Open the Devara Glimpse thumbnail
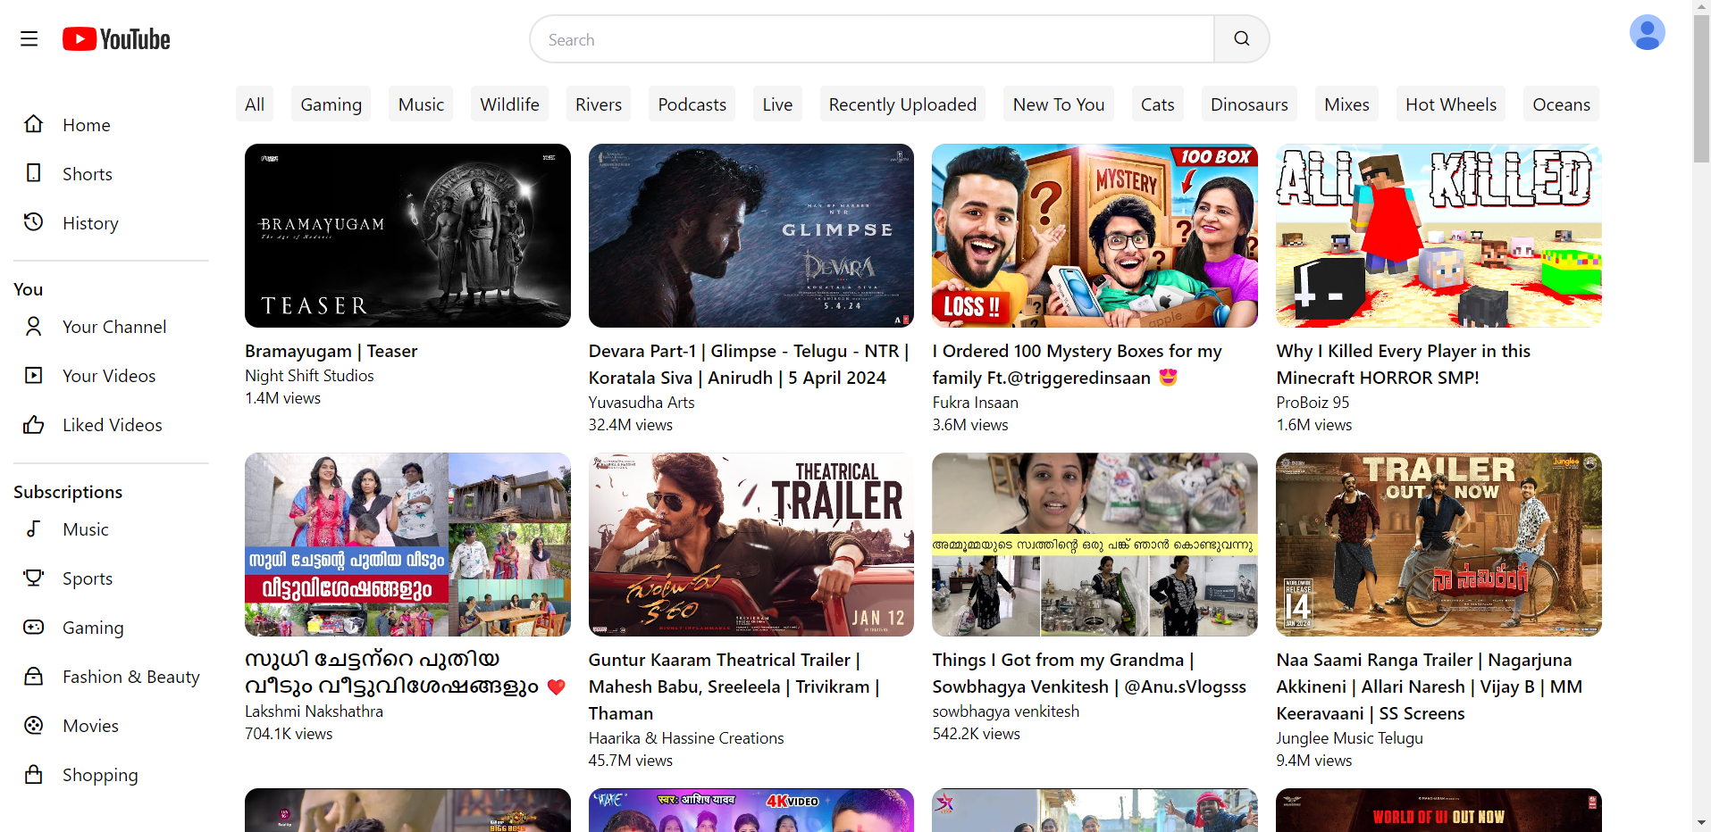 coord(751,236)
